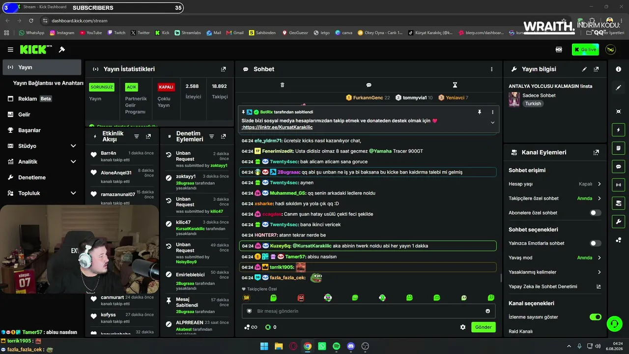Viewport: 629px width, 354px height.
Task: Open the user profile avatar in header
Action: (x=610, y=50)
